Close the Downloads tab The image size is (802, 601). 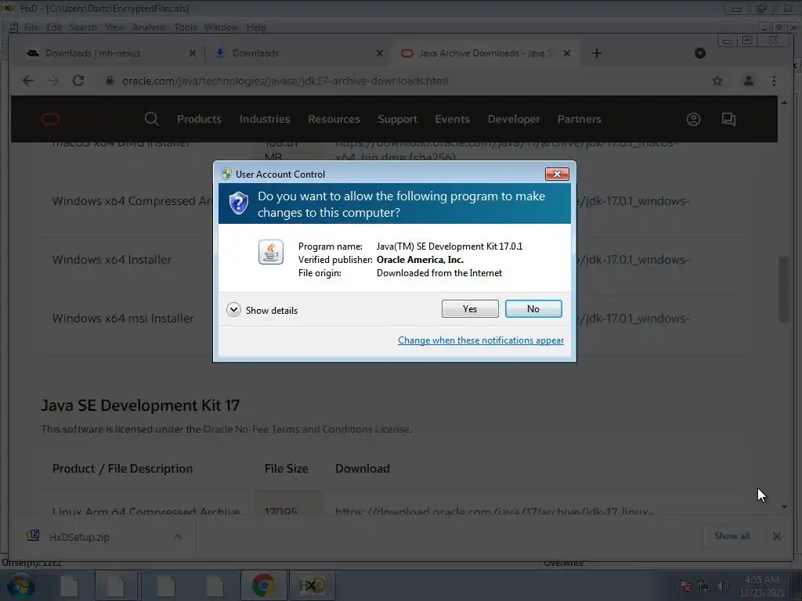pos(380,53)
